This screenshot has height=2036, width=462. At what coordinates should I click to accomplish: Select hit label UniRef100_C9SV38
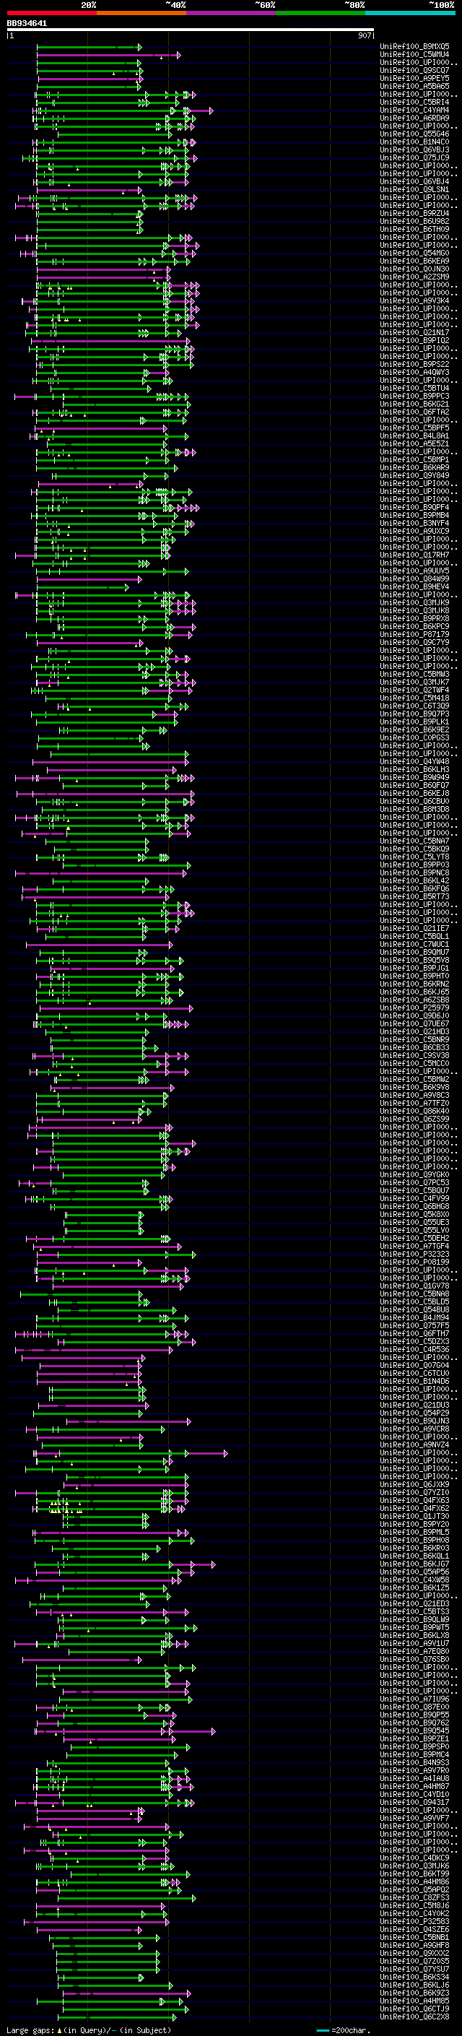(414, 1055)
